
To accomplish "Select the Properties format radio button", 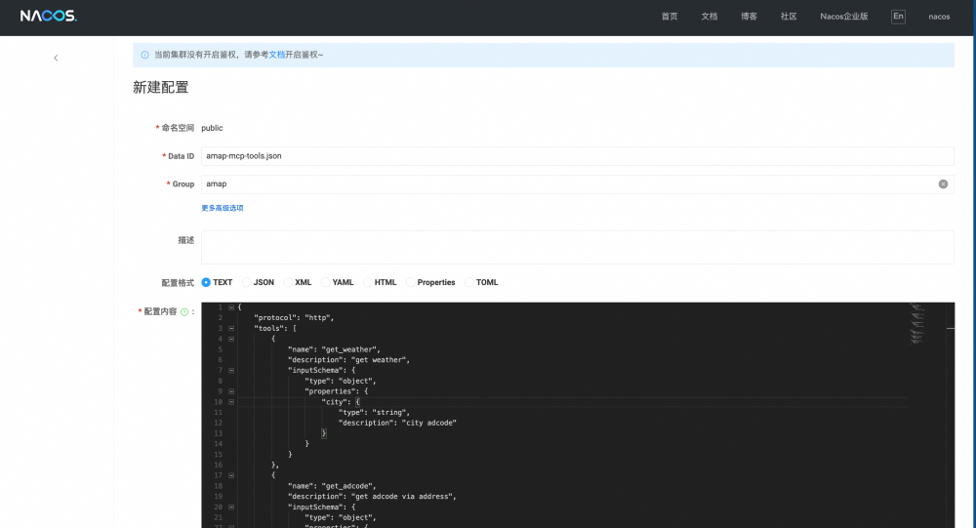I will 410,282.
